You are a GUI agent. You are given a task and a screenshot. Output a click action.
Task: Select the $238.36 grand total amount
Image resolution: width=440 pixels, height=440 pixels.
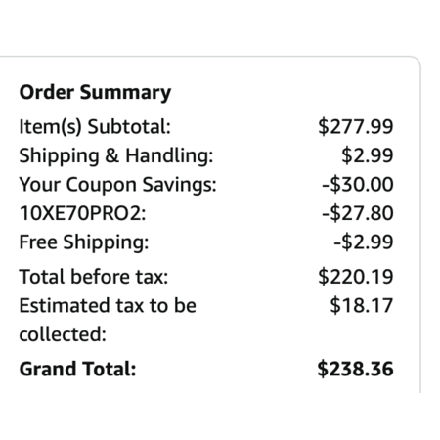[x=355, y=369]
